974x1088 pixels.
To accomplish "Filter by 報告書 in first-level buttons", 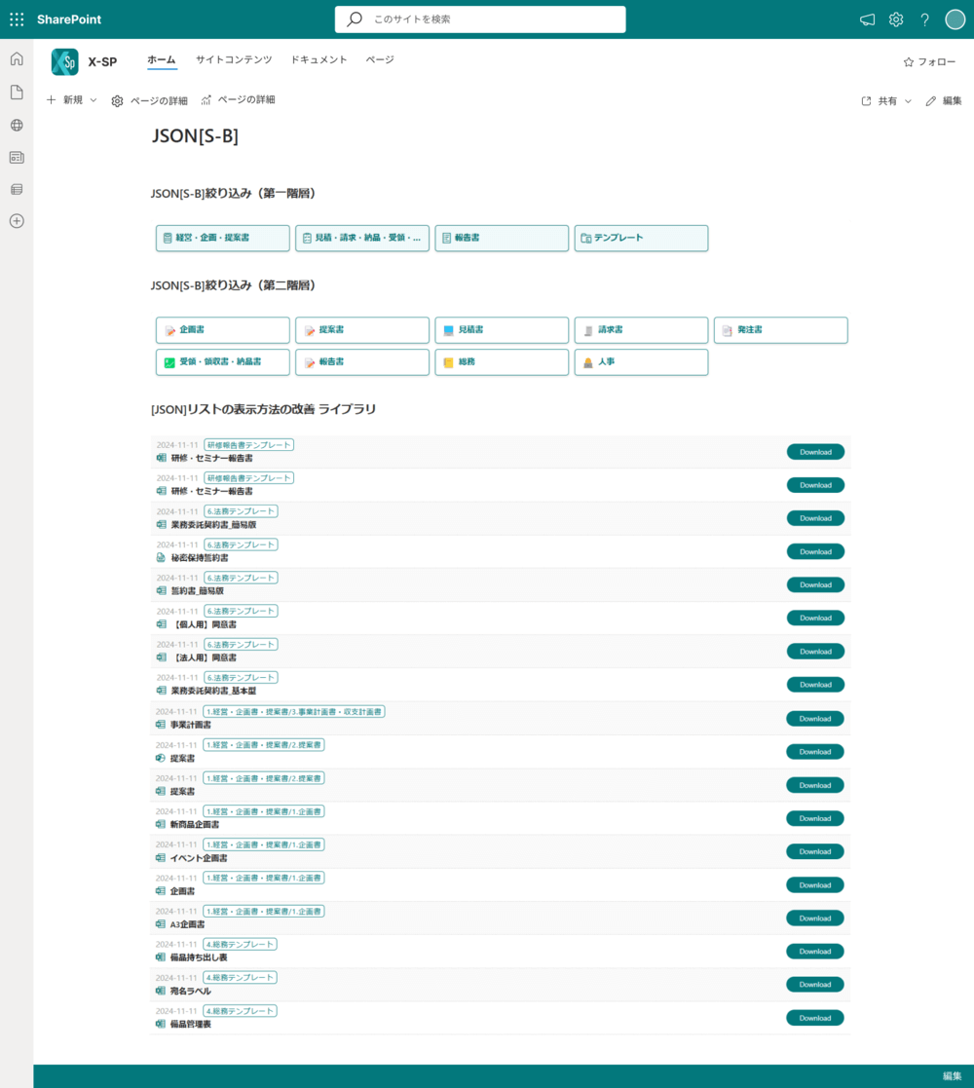I will [x=502, y=239].
